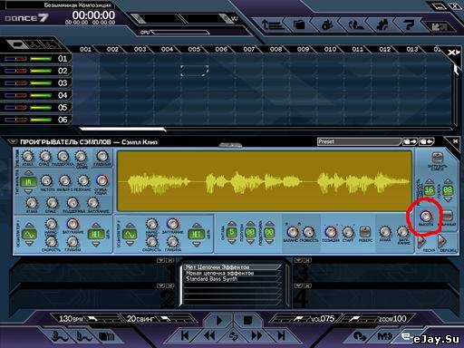This screenshot has width=464, height=348.
Task: Click oscillator 1 Скорость knob
Action: (x=51, y=242)
